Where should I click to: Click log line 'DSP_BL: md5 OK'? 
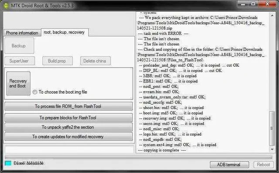[180, 71]
